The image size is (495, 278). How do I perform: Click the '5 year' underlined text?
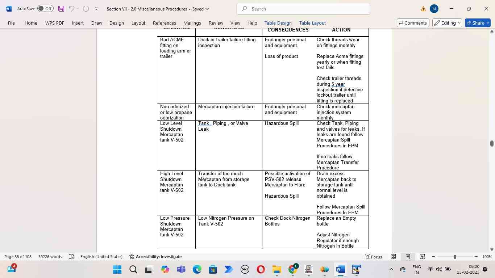pos(338,84)
